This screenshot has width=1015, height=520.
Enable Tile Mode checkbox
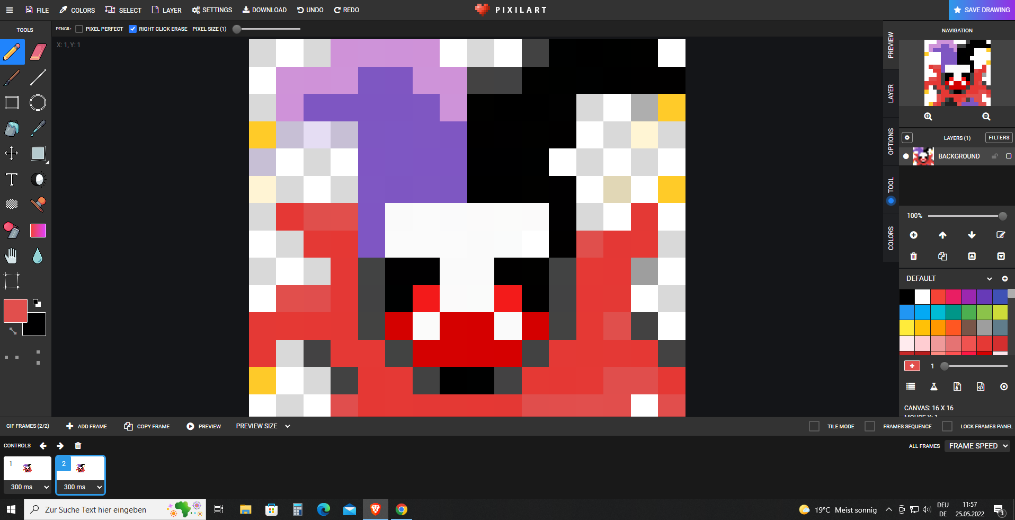[x=814, y=426]
